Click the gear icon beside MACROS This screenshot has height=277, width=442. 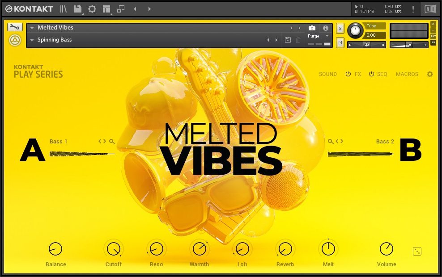click(x=429, y=74)
